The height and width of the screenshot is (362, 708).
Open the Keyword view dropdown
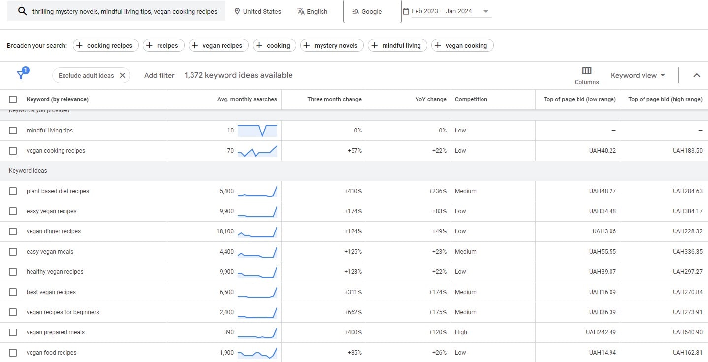click(x=638, y=75)
